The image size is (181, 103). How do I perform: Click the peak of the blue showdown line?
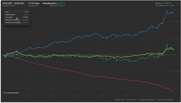pos(167,11)
